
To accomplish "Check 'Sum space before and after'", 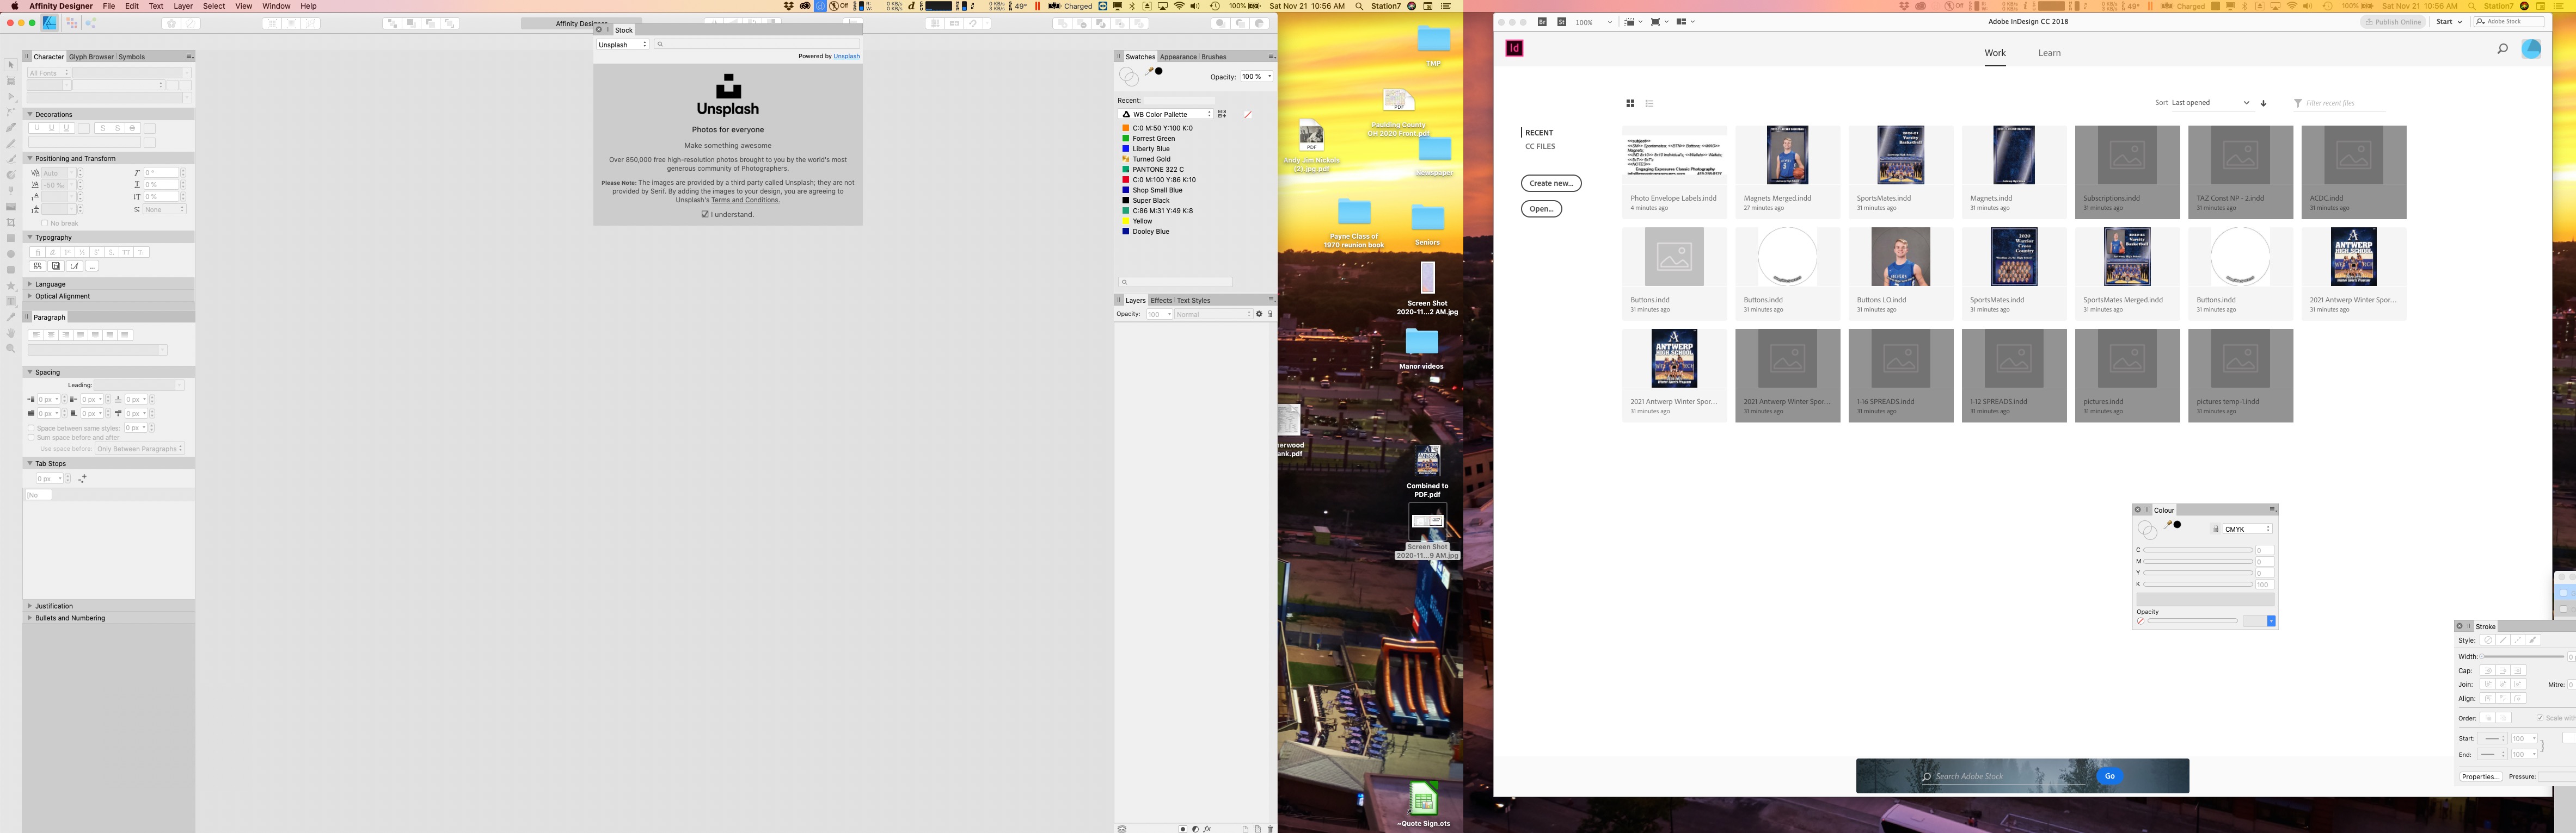I will 31,438.
